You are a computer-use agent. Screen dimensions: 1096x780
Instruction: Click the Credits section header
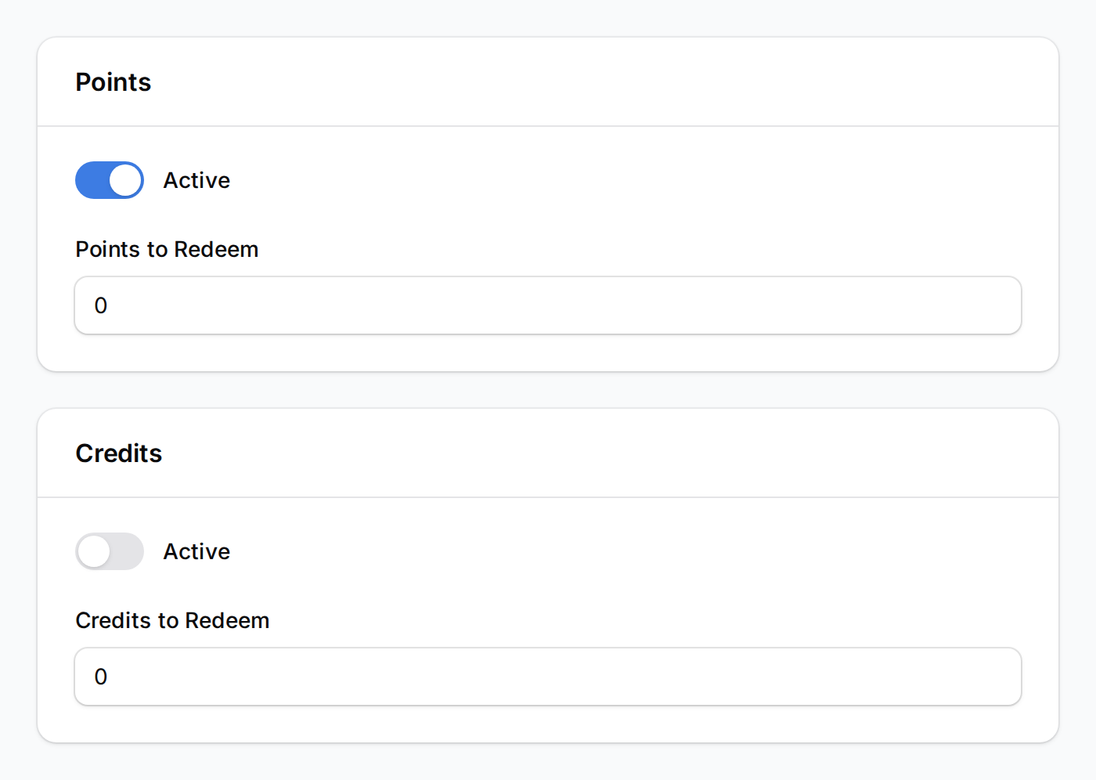pos(118,453)
